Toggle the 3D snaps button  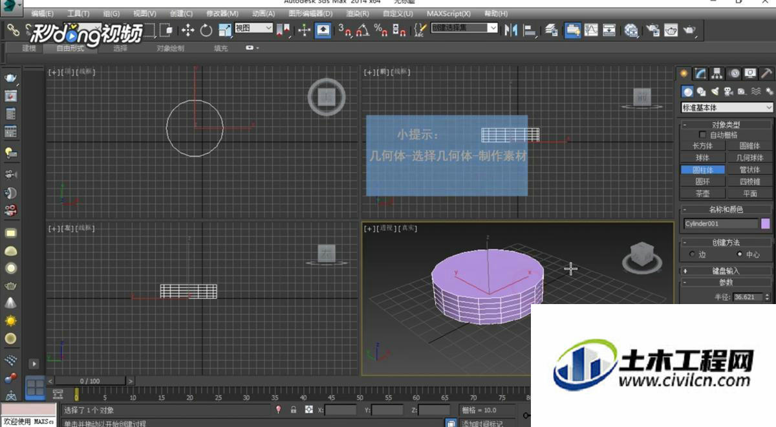pyautogui.click(x=345, y=30)
